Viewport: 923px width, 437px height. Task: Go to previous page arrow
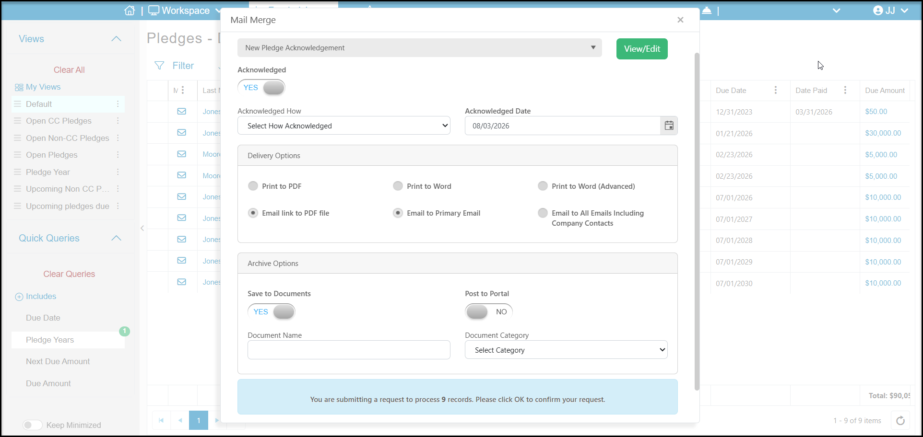180,420
